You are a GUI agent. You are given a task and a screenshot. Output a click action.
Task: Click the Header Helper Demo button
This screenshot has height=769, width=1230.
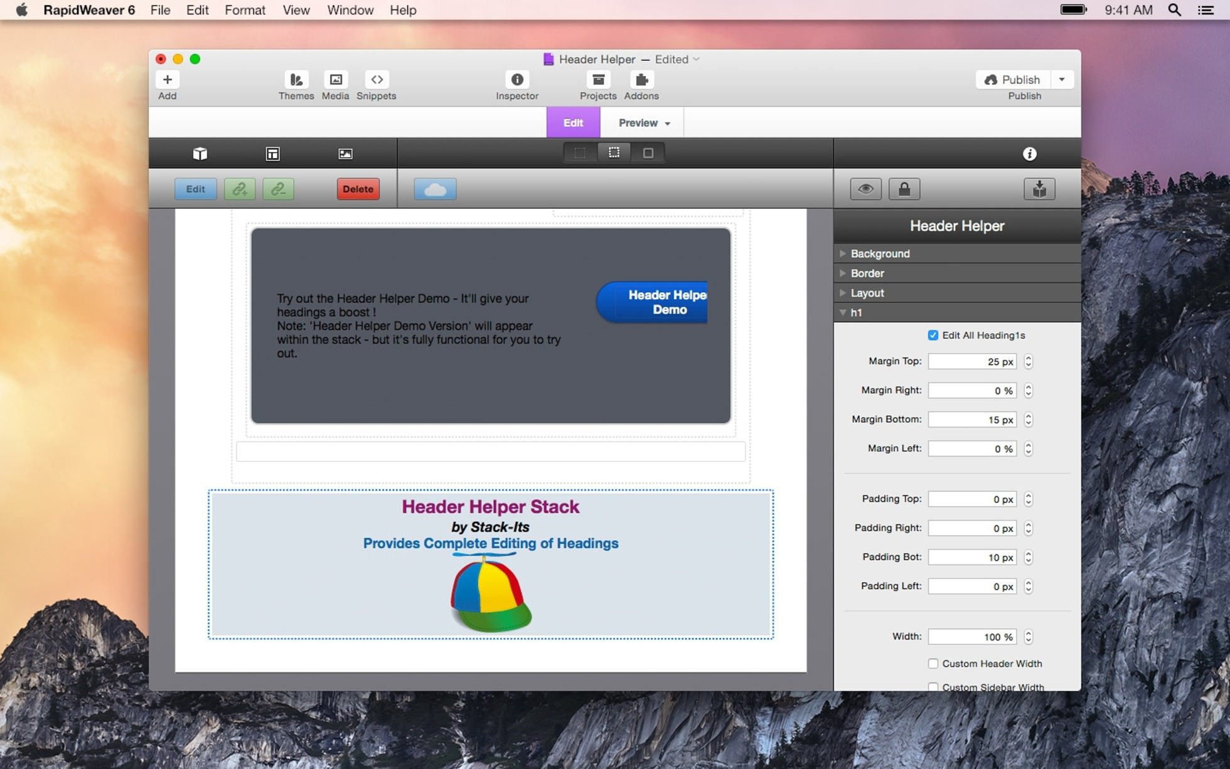pyautogui.click(x=653, y=302)
